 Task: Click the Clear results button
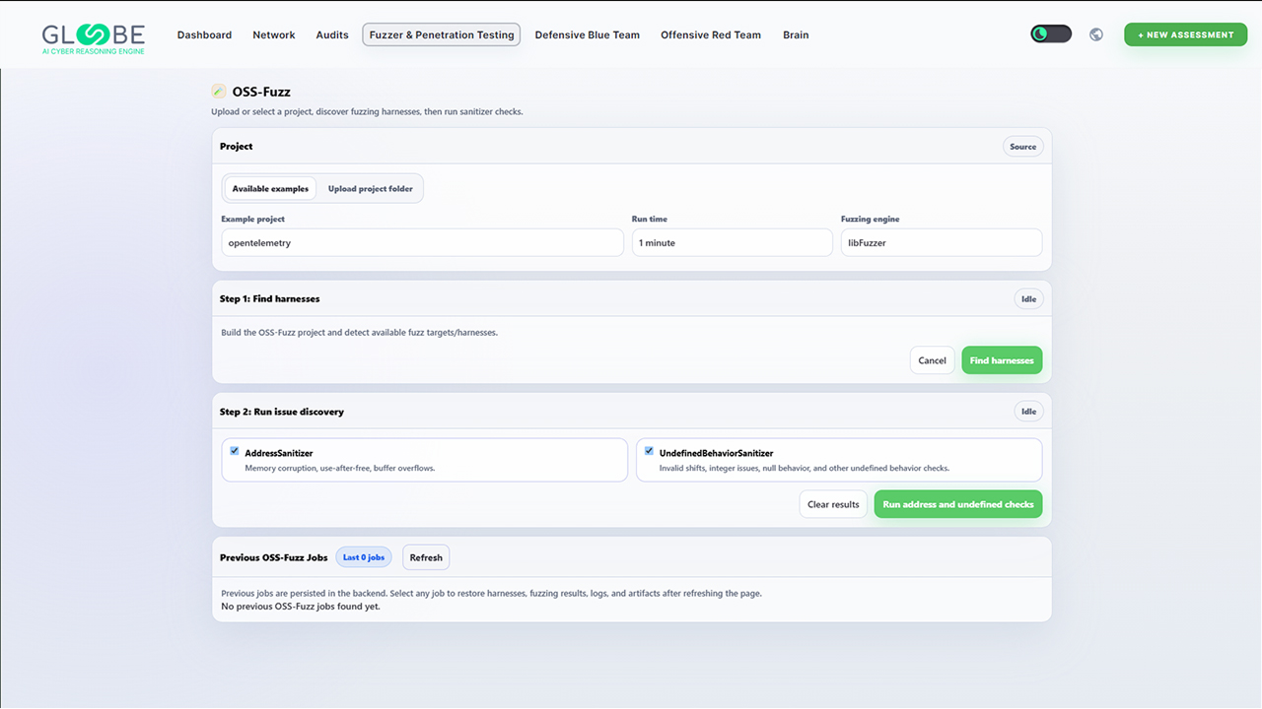point(833,504)
